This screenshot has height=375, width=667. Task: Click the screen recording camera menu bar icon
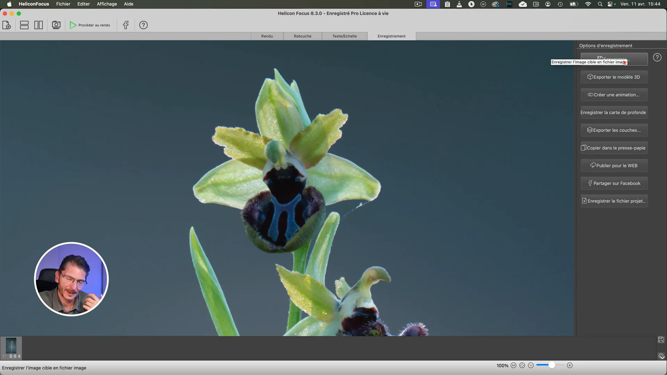pos(418,4)
